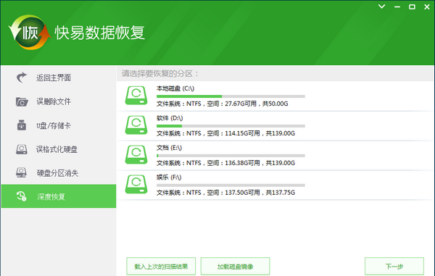Click text 27.67G可用，共50.00G
435x276 pixels.
(257, 104)
